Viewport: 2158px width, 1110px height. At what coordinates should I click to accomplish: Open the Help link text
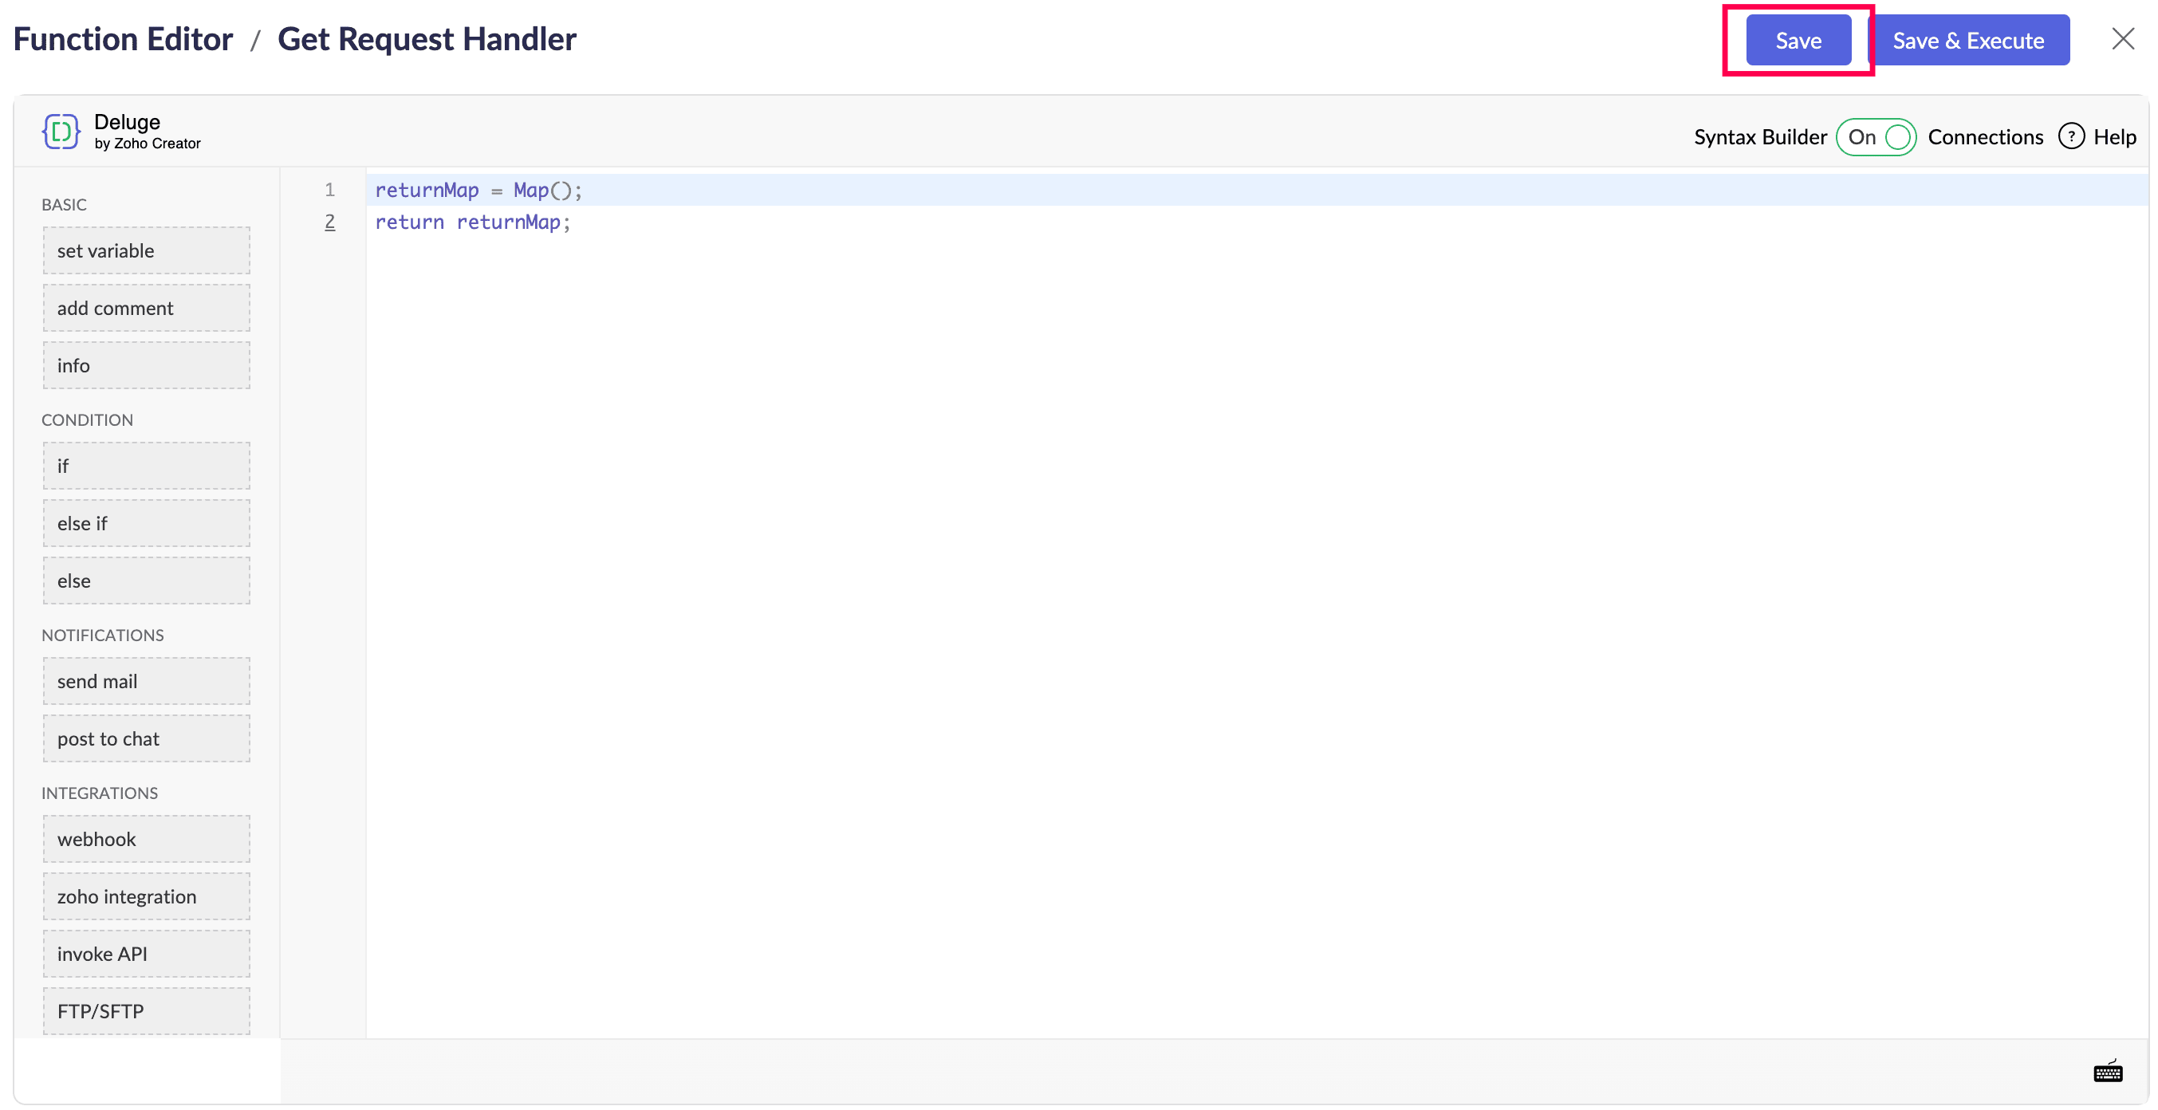point(2113,136)
